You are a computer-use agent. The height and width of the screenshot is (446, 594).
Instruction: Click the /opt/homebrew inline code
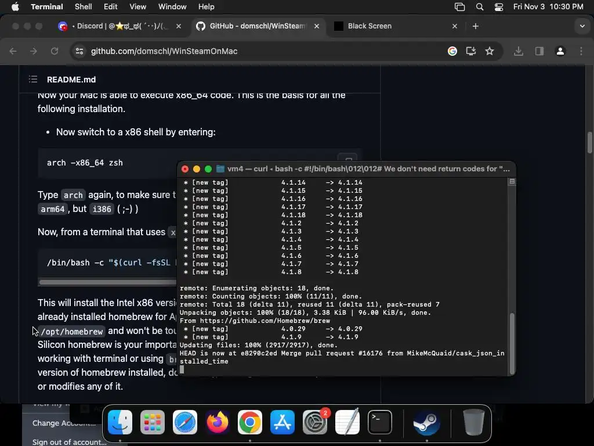point(72,332)
